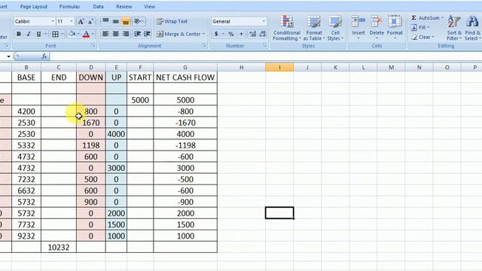Open the Calibri font name dropdown
The image size is (482, 271).
pyautogui.click(x=52, y=21)
